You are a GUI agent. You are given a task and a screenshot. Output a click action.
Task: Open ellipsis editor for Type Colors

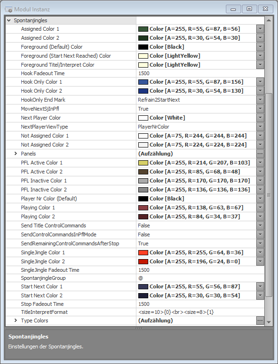260,321
